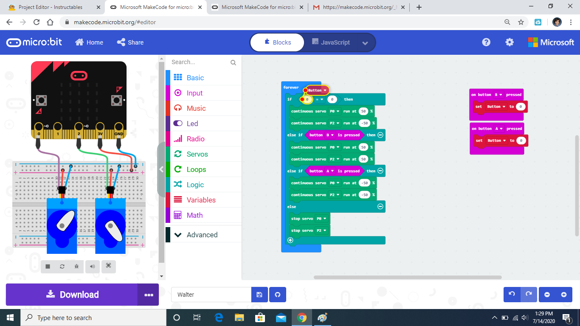Open the Math blocks category
This screenshot has height=326, width=580.
coord(203,215)
